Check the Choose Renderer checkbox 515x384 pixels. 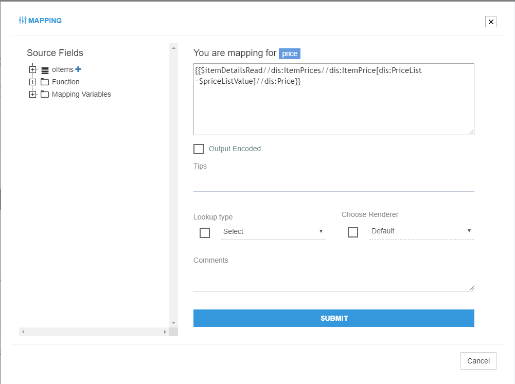coord(353,232)
